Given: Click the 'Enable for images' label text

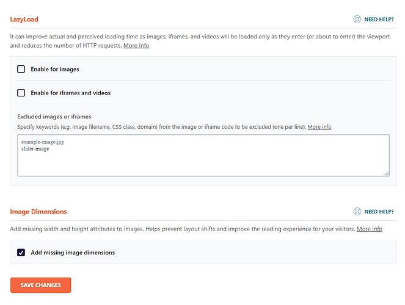Looking at the screenshot, I should [x=55, y=70].
